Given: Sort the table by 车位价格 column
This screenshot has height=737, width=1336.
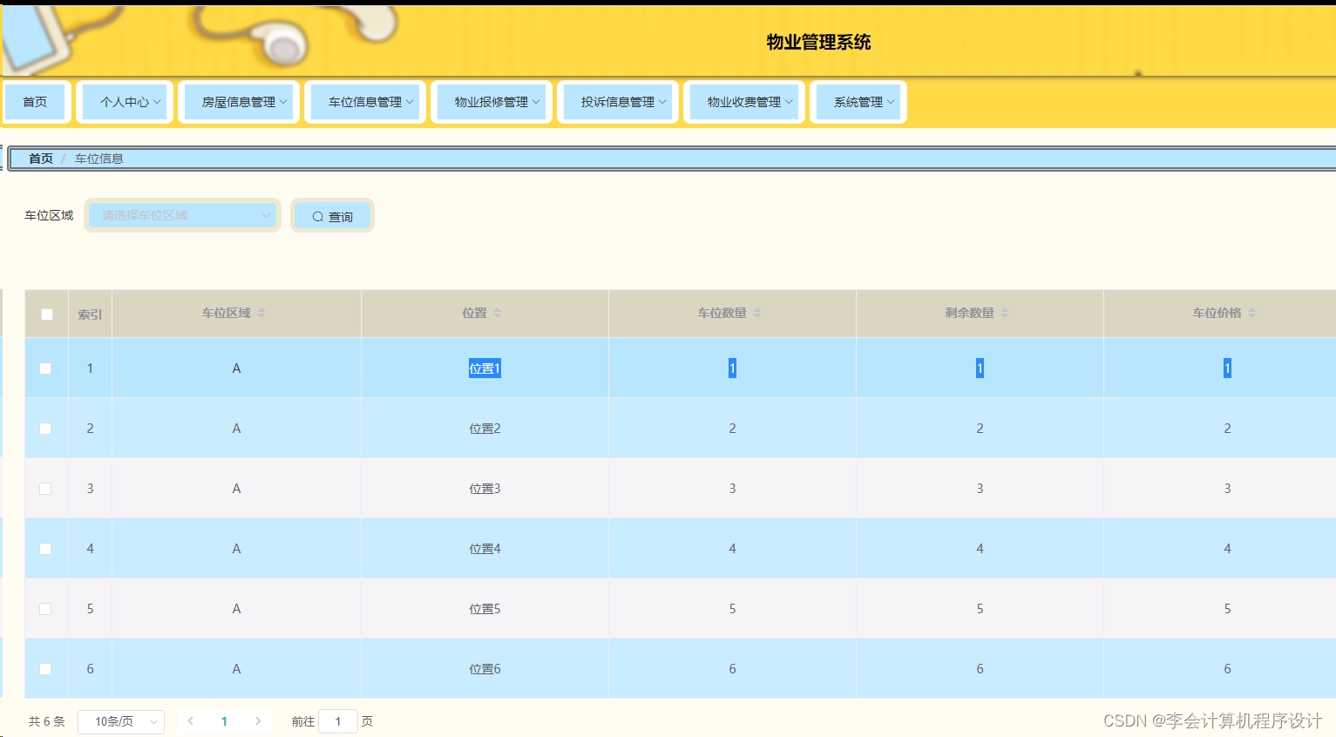Looking at the screenshot, I should tap(1252, 312).
